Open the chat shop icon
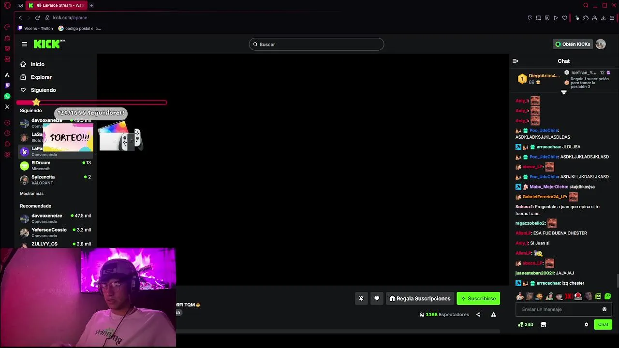The height and width of the screenshot is (348, 619). coord(544,325)
